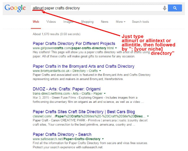Image resolution: width=188 pixels, height=151 pixels.
Task: Click the 'Mar 3, 2015 - Green Fuse Films' snippet
Action: tap(88, 100)
